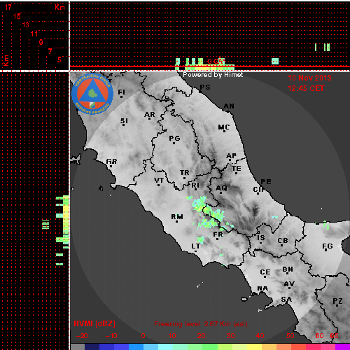350x350 pixels.
Task: Click the FG city marker on map
Action: (327, 251)
